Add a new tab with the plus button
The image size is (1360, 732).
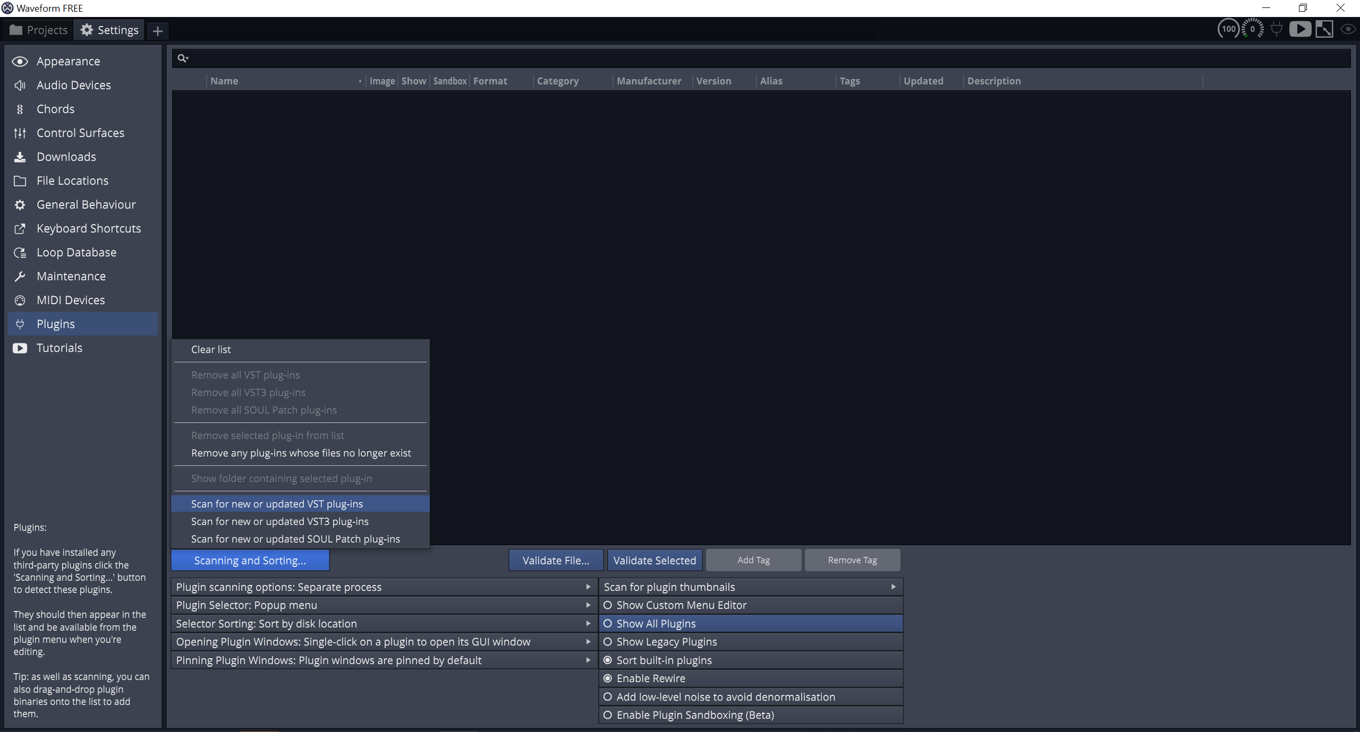[157, 31]
